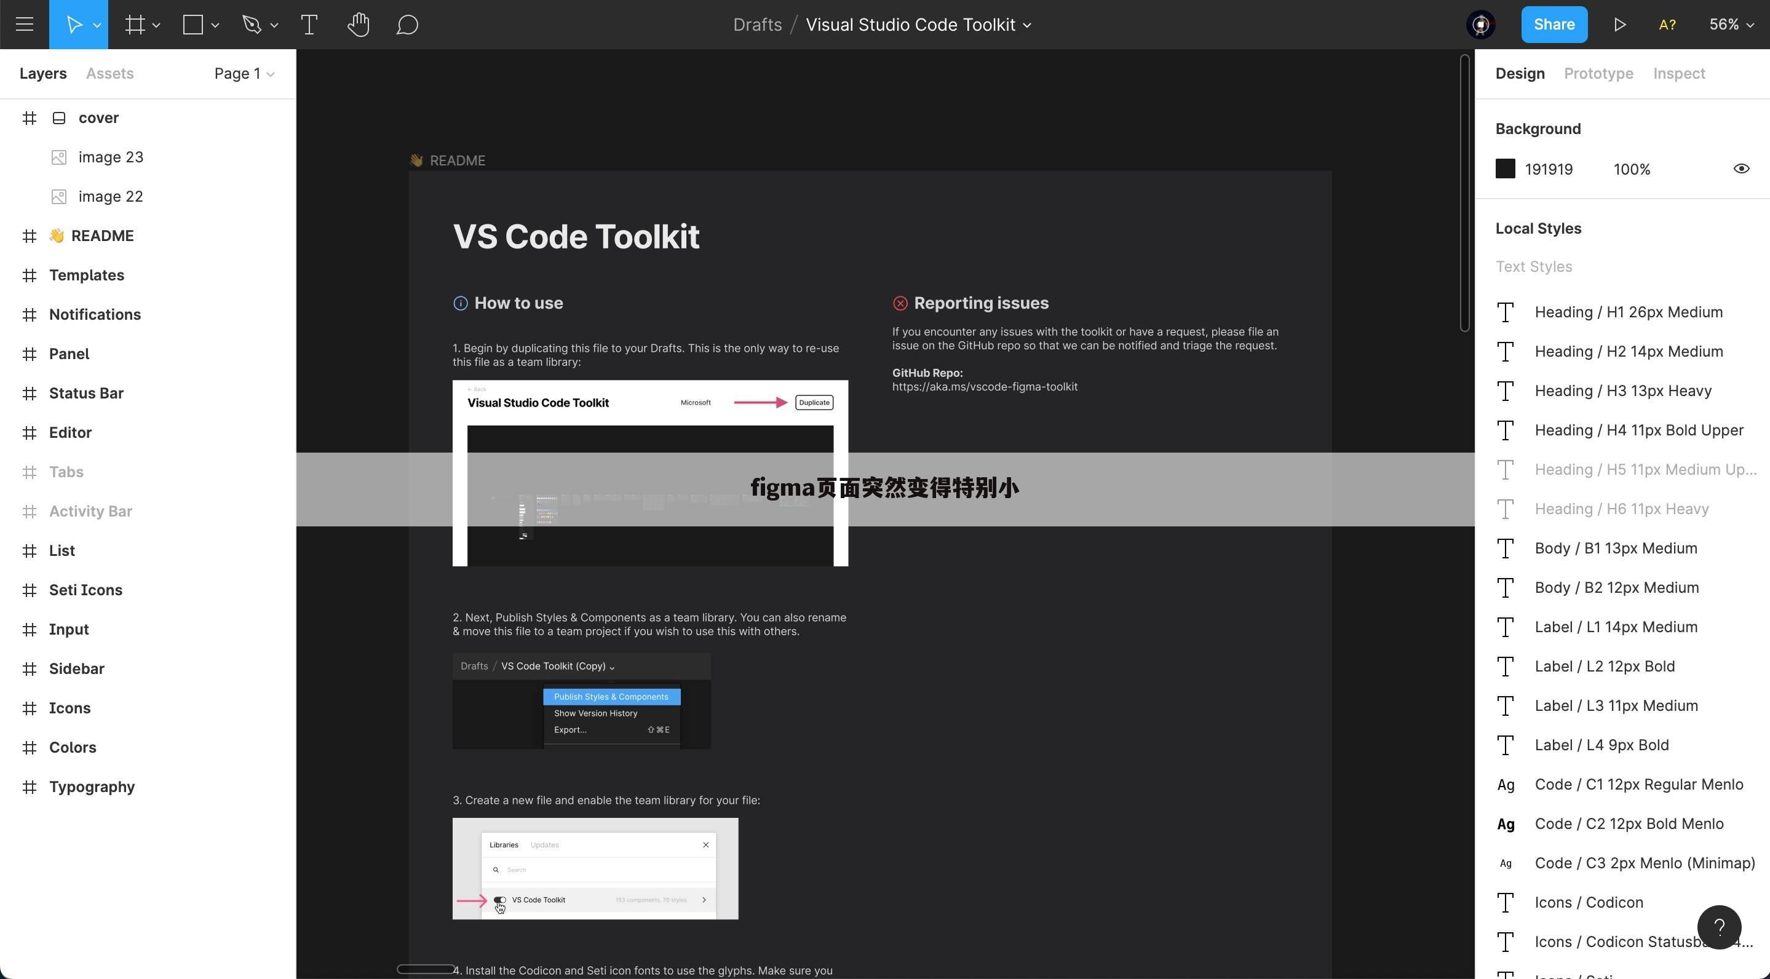Image resolution: width=1770 pixels, height=979 pixels.
Task: Select the README frame layer
Action: pos(148,236)
